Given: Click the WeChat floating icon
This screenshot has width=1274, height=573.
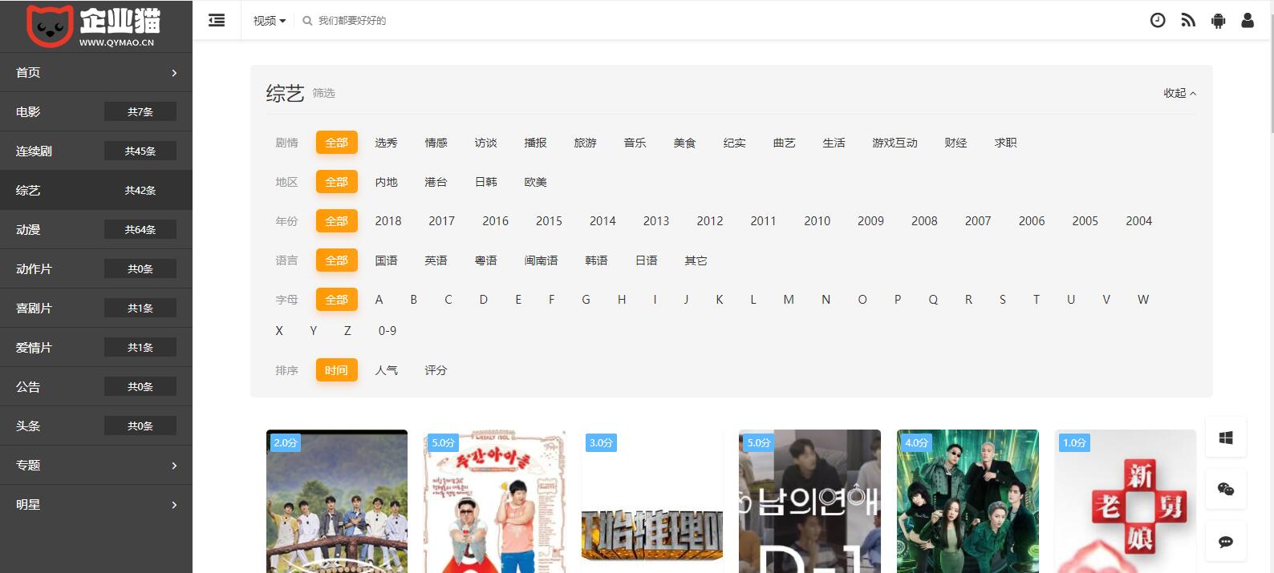Looking at the screenshot, I should pos(1225,490).
